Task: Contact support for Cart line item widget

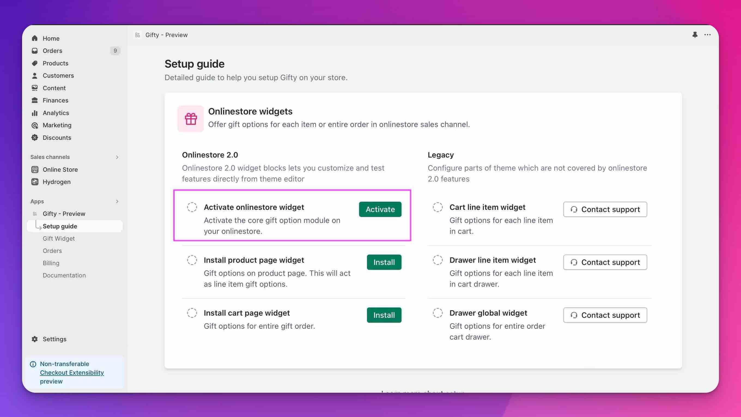Action: coord(605,209)
